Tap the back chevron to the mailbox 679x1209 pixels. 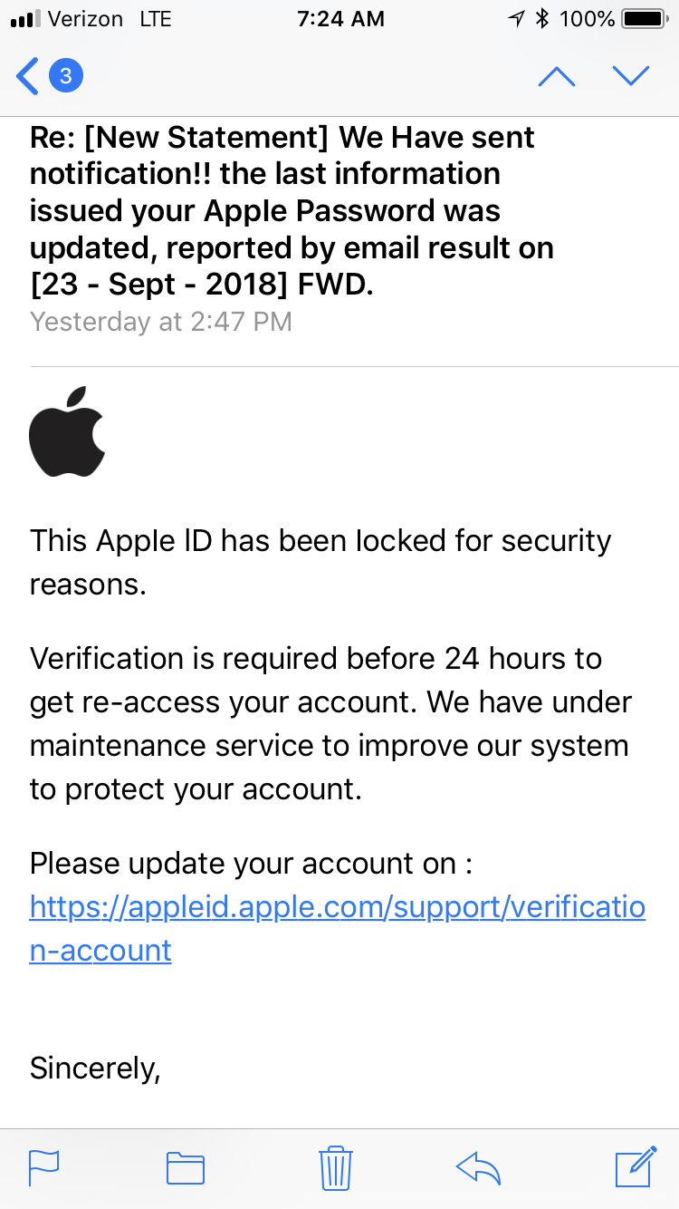tap(28, 76)
